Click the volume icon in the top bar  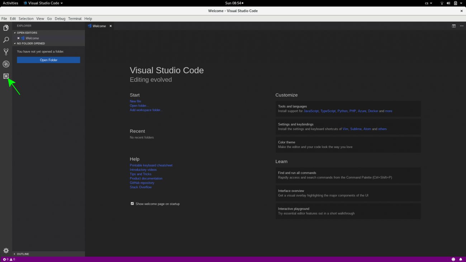tap(448, 3)
